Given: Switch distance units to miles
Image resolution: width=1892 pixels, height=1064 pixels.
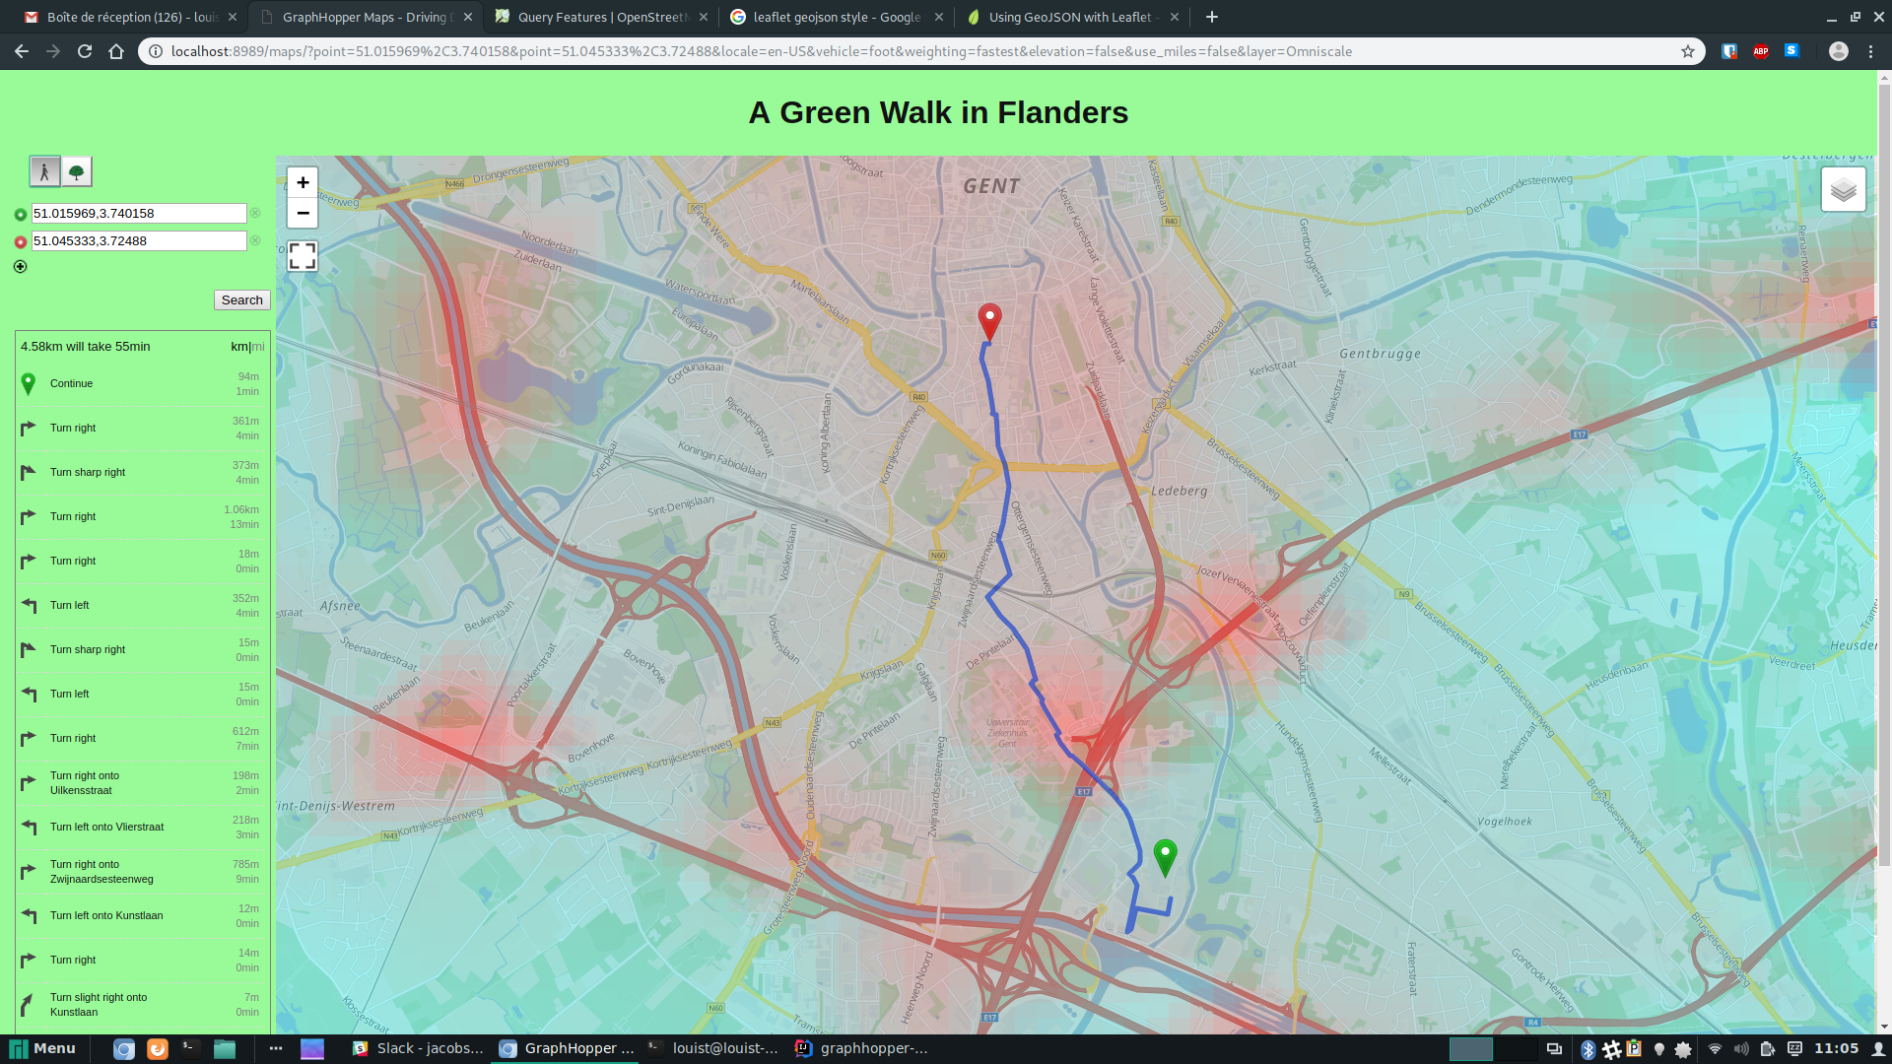Looking at the screenshot, I should point(259,347).
